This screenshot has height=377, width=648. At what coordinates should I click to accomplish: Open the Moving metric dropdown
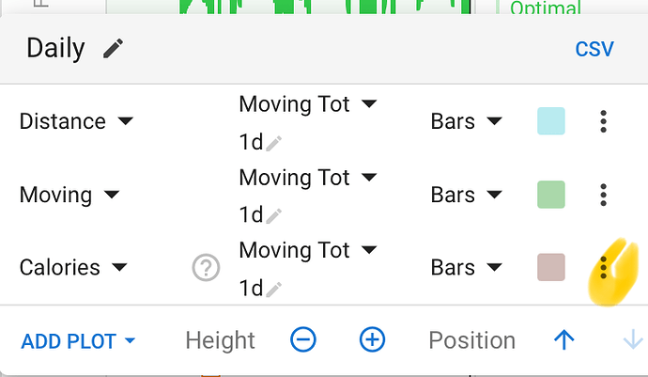69,195
